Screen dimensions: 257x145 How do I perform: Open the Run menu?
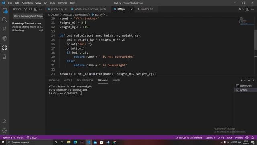[x=52, y=3]
